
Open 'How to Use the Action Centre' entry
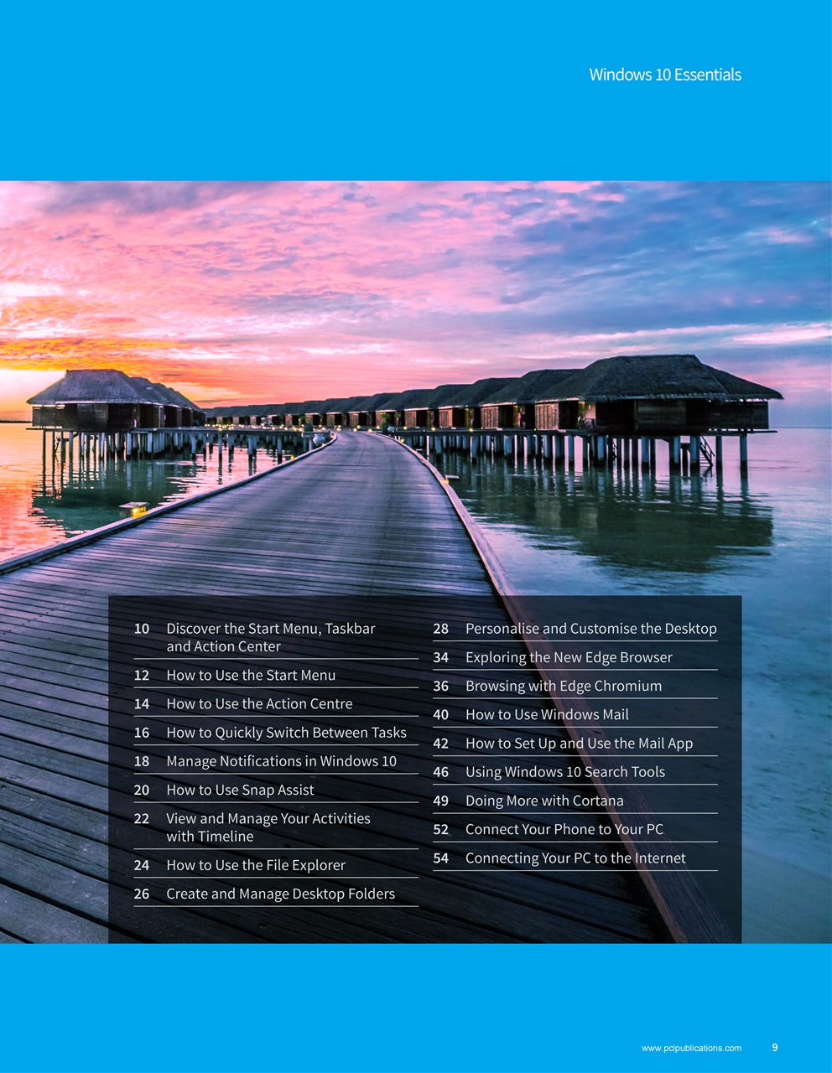tap(259, 704)
